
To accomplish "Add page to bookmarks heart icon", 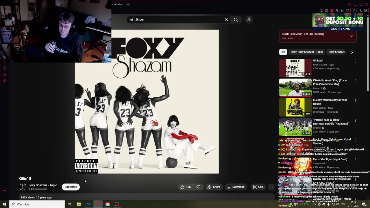I will click(347, 11).
